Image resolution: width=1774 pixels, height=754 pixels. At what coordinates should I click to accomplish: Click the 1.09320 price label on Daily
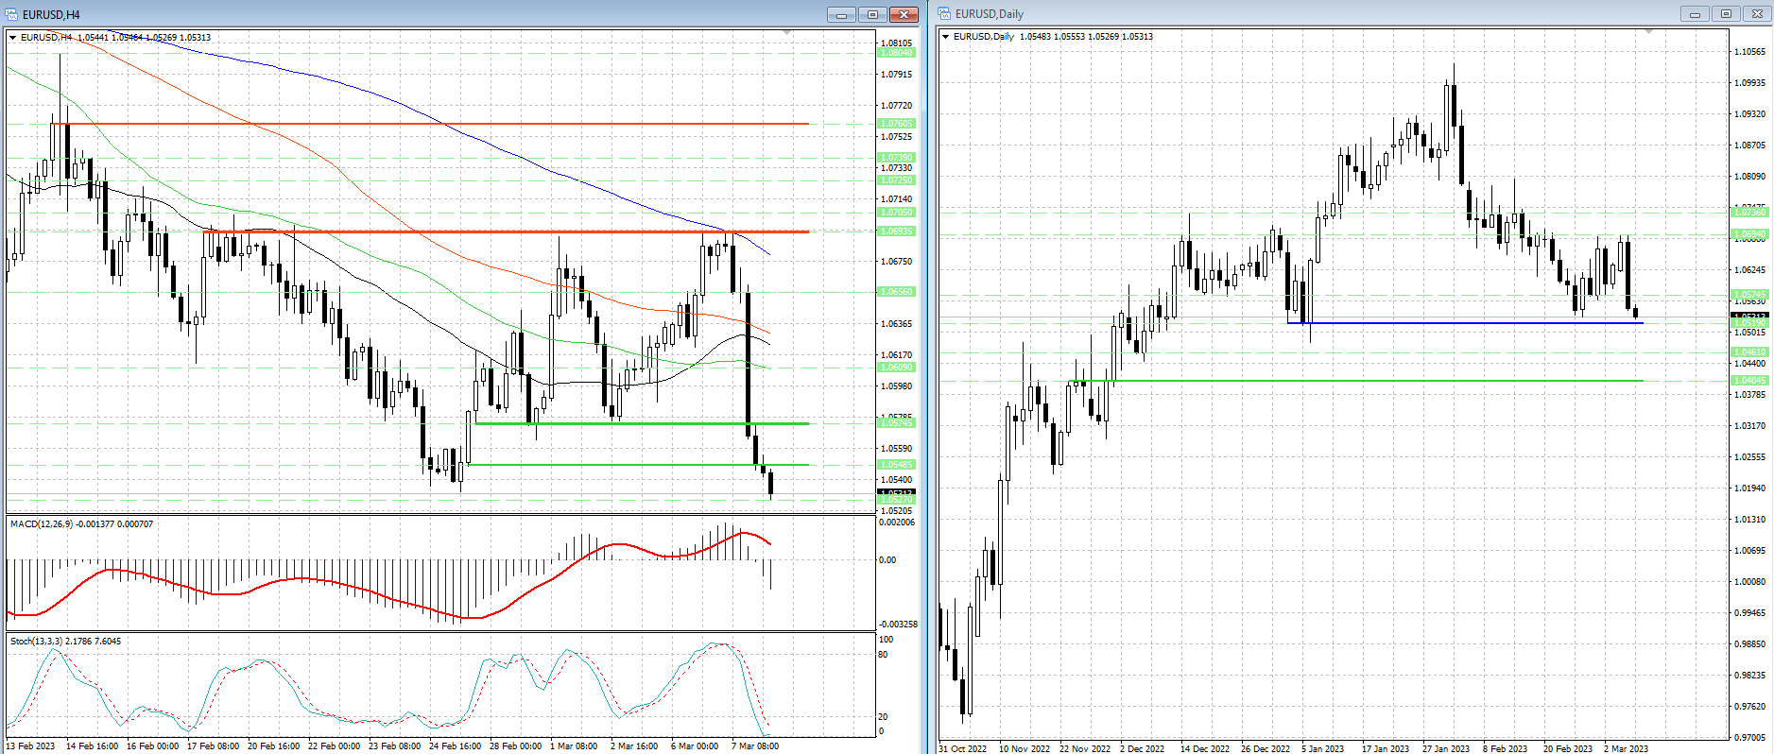coord(1750,113)
